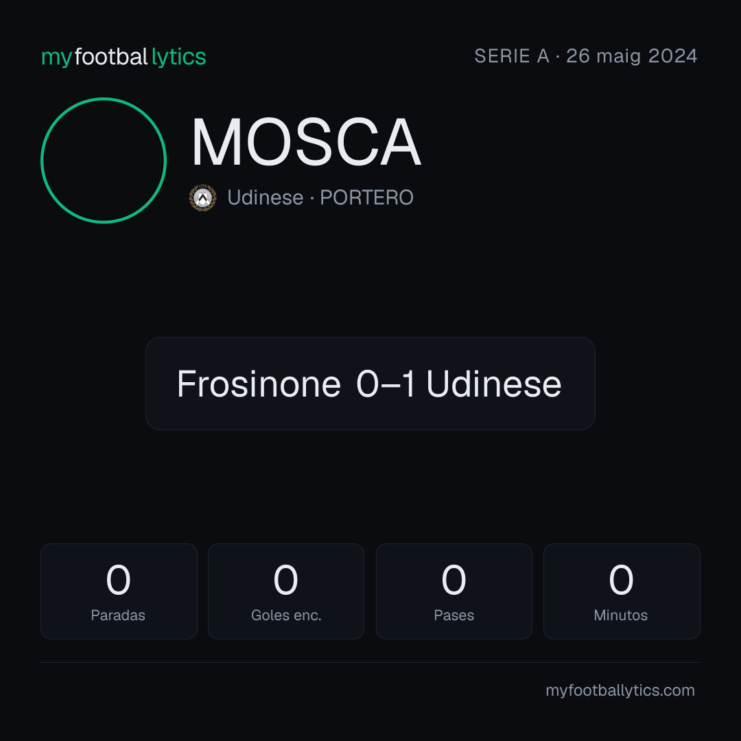The height and width of the screenshot is (741, 741).
Task: Visit the myfootballytics.com footer link
Action: tap(620, 690)
